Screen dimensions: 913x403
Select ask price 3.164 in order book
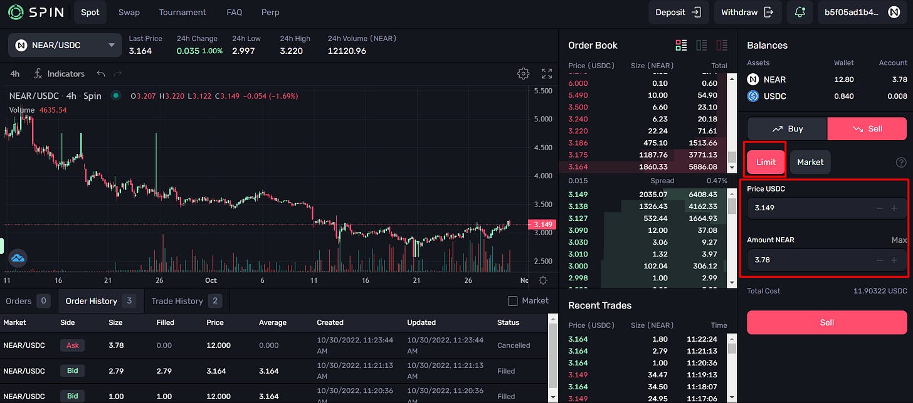tap(578, 167)
